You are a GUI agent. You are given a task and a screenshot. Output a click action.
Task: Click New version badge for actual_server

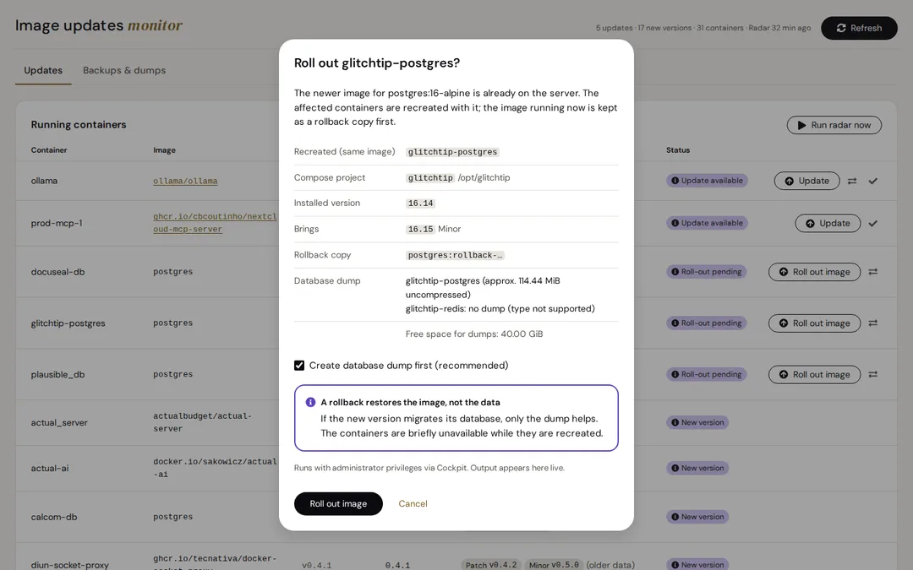click(697, 422)
